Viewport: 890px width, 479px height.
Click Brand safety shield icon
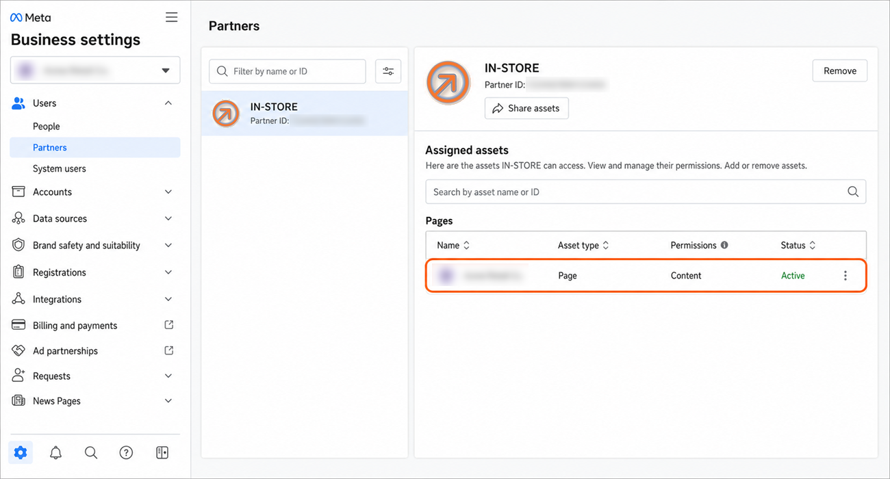[x=18, y=245]
